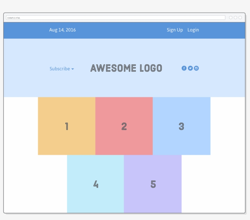
Task: Select the cyan block numbered 4
Action: tap(95, 184)
